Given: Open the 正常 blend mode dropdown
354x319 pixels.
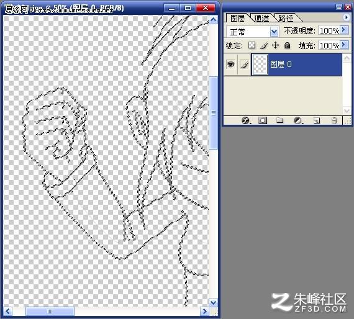Looking at the screenshot, I should click(274, 32).
